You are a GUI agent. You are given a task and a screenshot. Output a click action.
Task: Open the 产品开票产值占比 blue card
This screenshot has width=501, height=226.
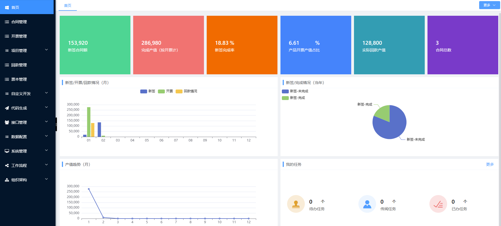point(316,45)
